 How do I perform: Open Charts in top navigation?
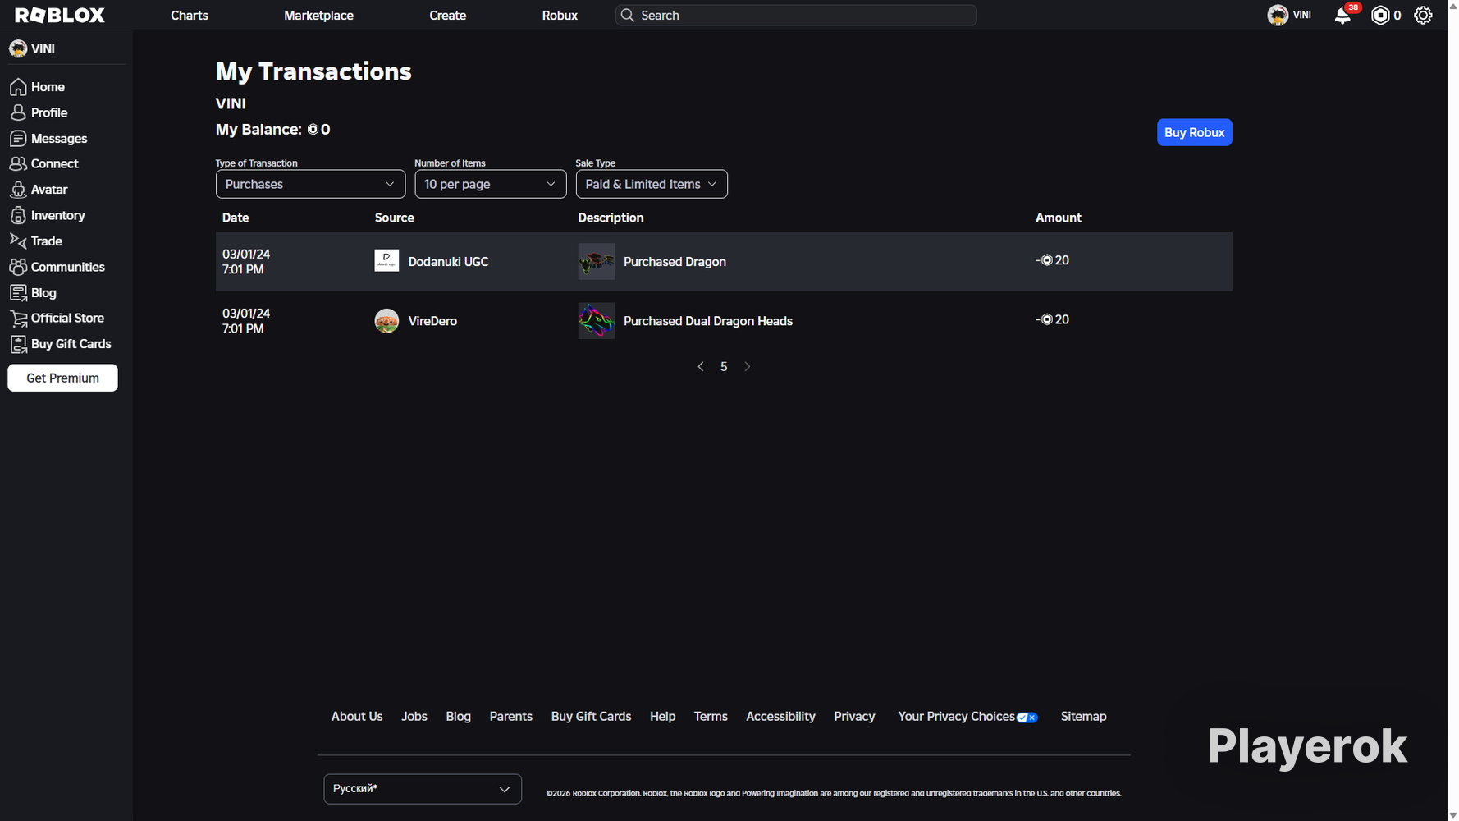[x=190, y=16]
